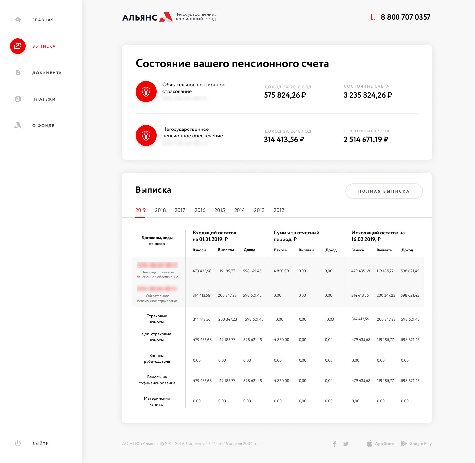Click the 3 235 824,26 ₽ account balance

coord(368,95)
